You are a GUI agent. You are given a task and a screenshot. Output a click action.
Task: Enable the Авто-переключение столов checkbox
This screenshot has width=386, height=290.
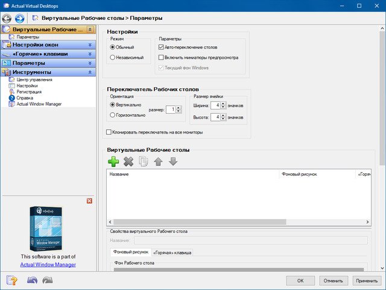160,47
